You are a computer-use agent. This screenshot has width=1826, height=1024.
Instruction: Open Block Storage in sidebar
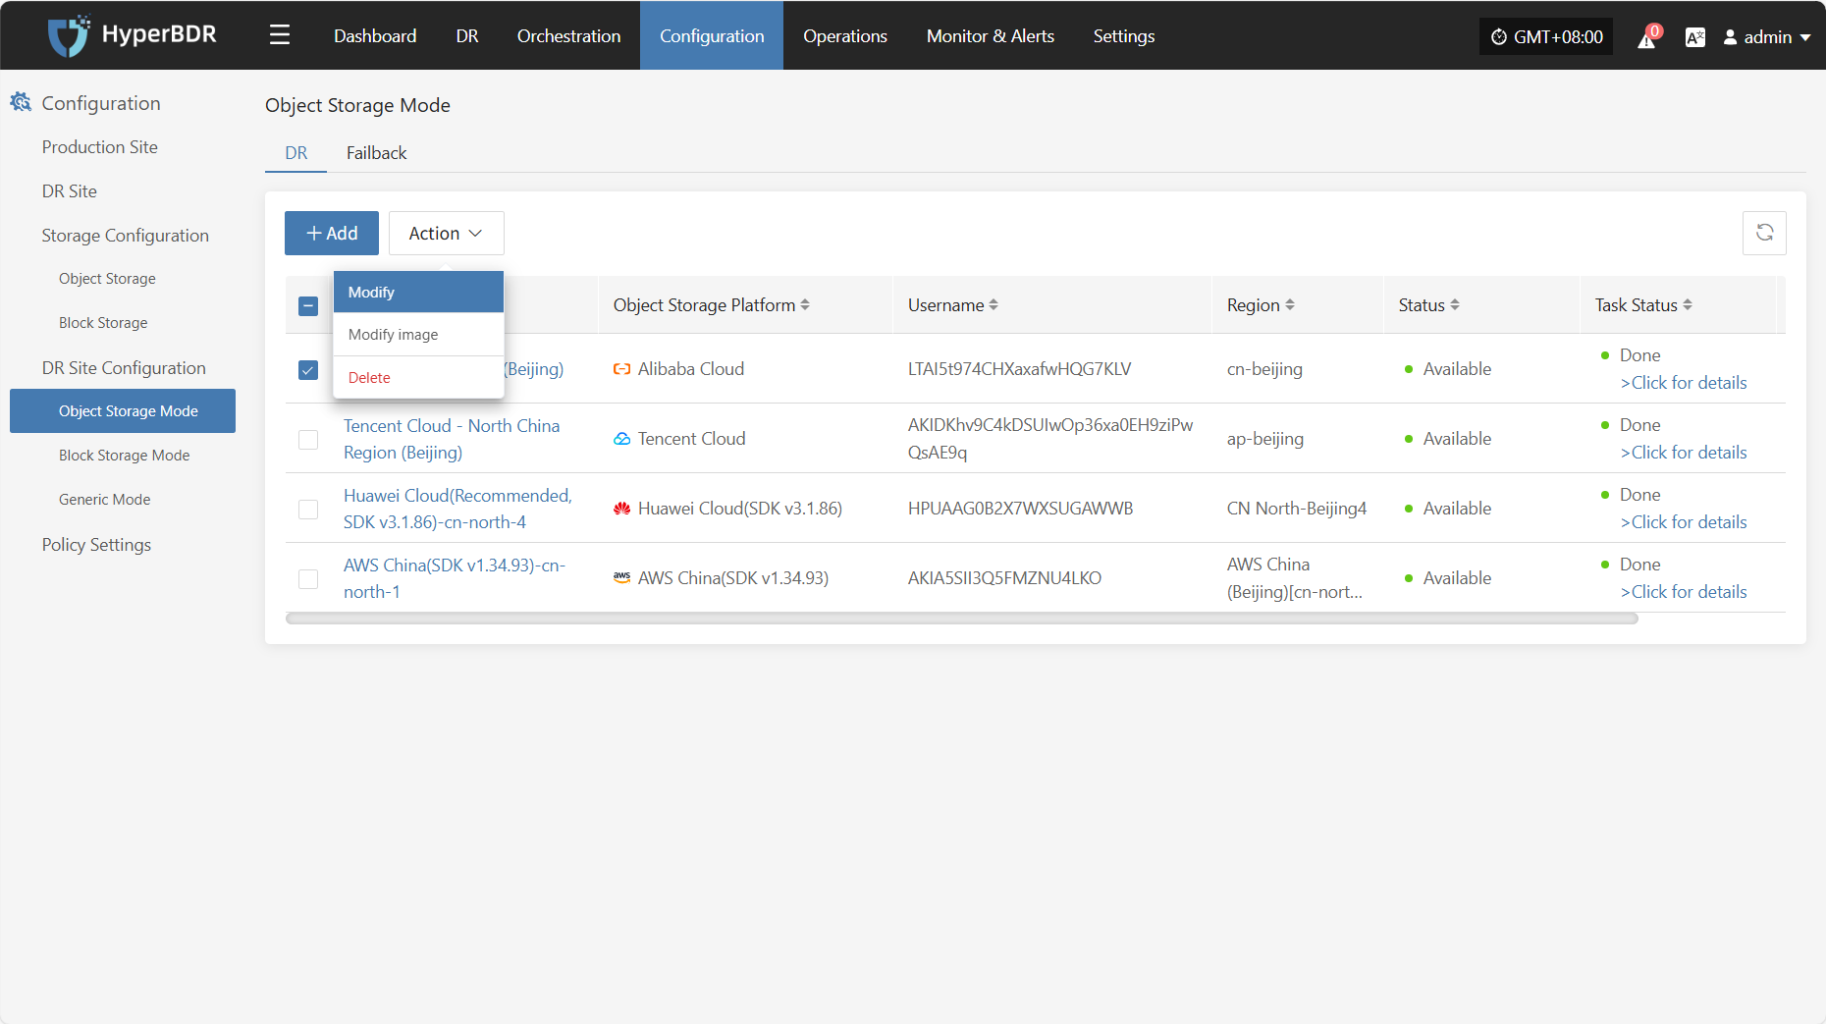point(103,323)
